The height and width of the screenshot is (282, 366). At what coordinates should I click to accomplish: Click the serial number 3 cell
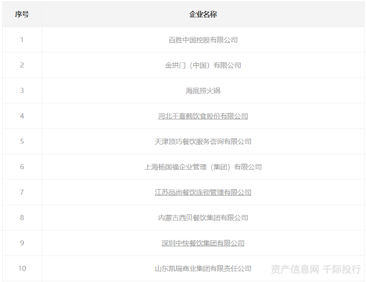click(x=22, y=91)
